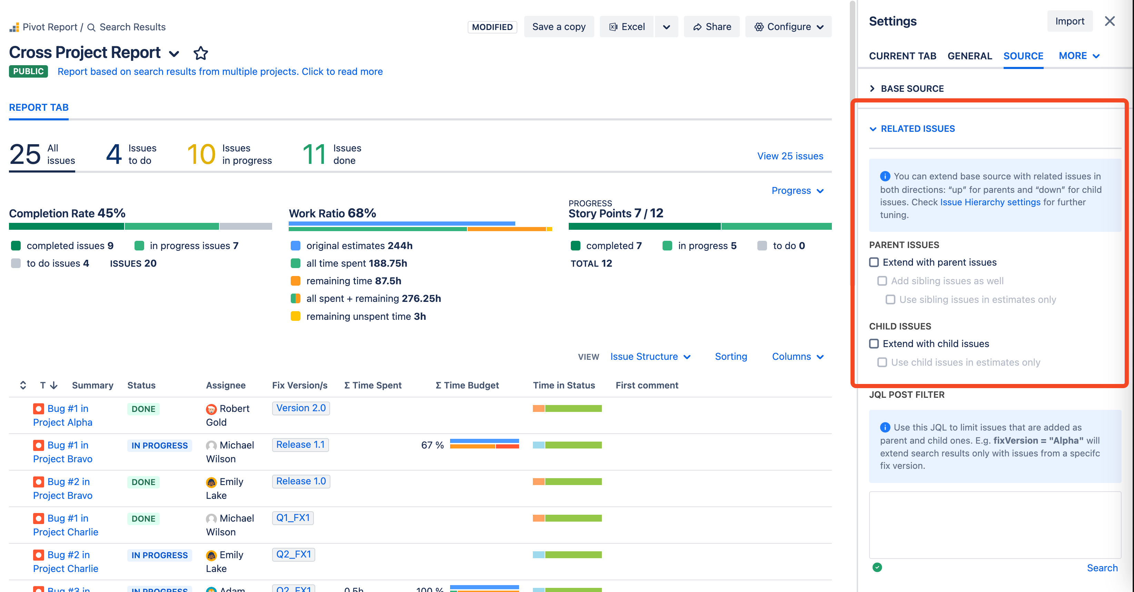Expand the Base Source section
The width and height of the screenshot is (1134, 592).
[906, 89]
